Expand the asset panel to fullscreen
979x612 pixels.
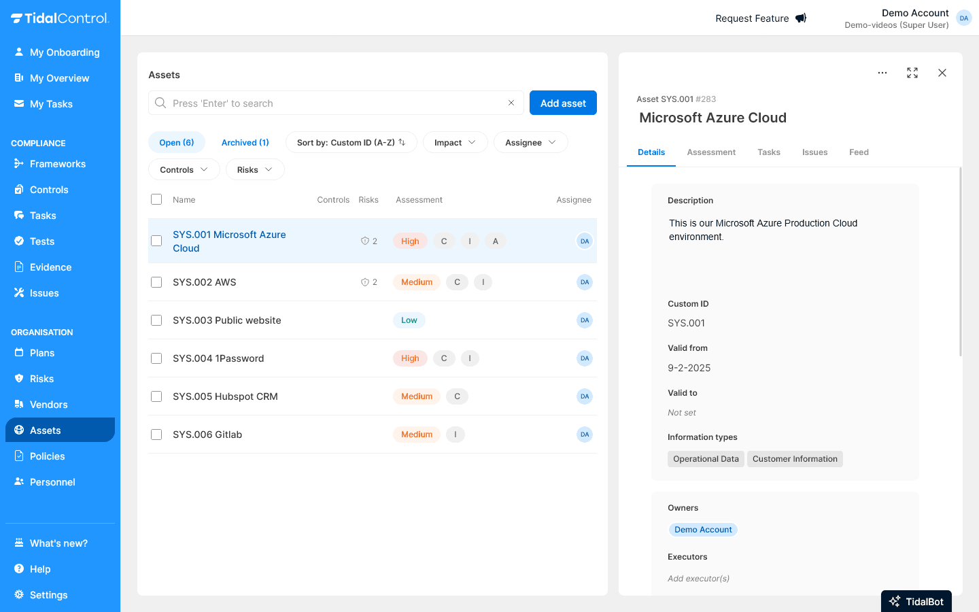point(912,73)
